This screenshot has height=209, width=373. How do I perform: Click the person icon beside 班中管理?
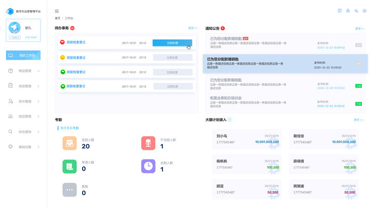click(x=11, y=101)
